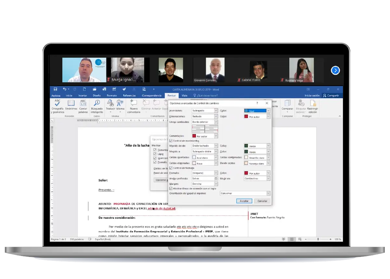Click Rosmery Vega video thumbnail
This screenshot has height=279, width=390.
click(x=301, y=70)
